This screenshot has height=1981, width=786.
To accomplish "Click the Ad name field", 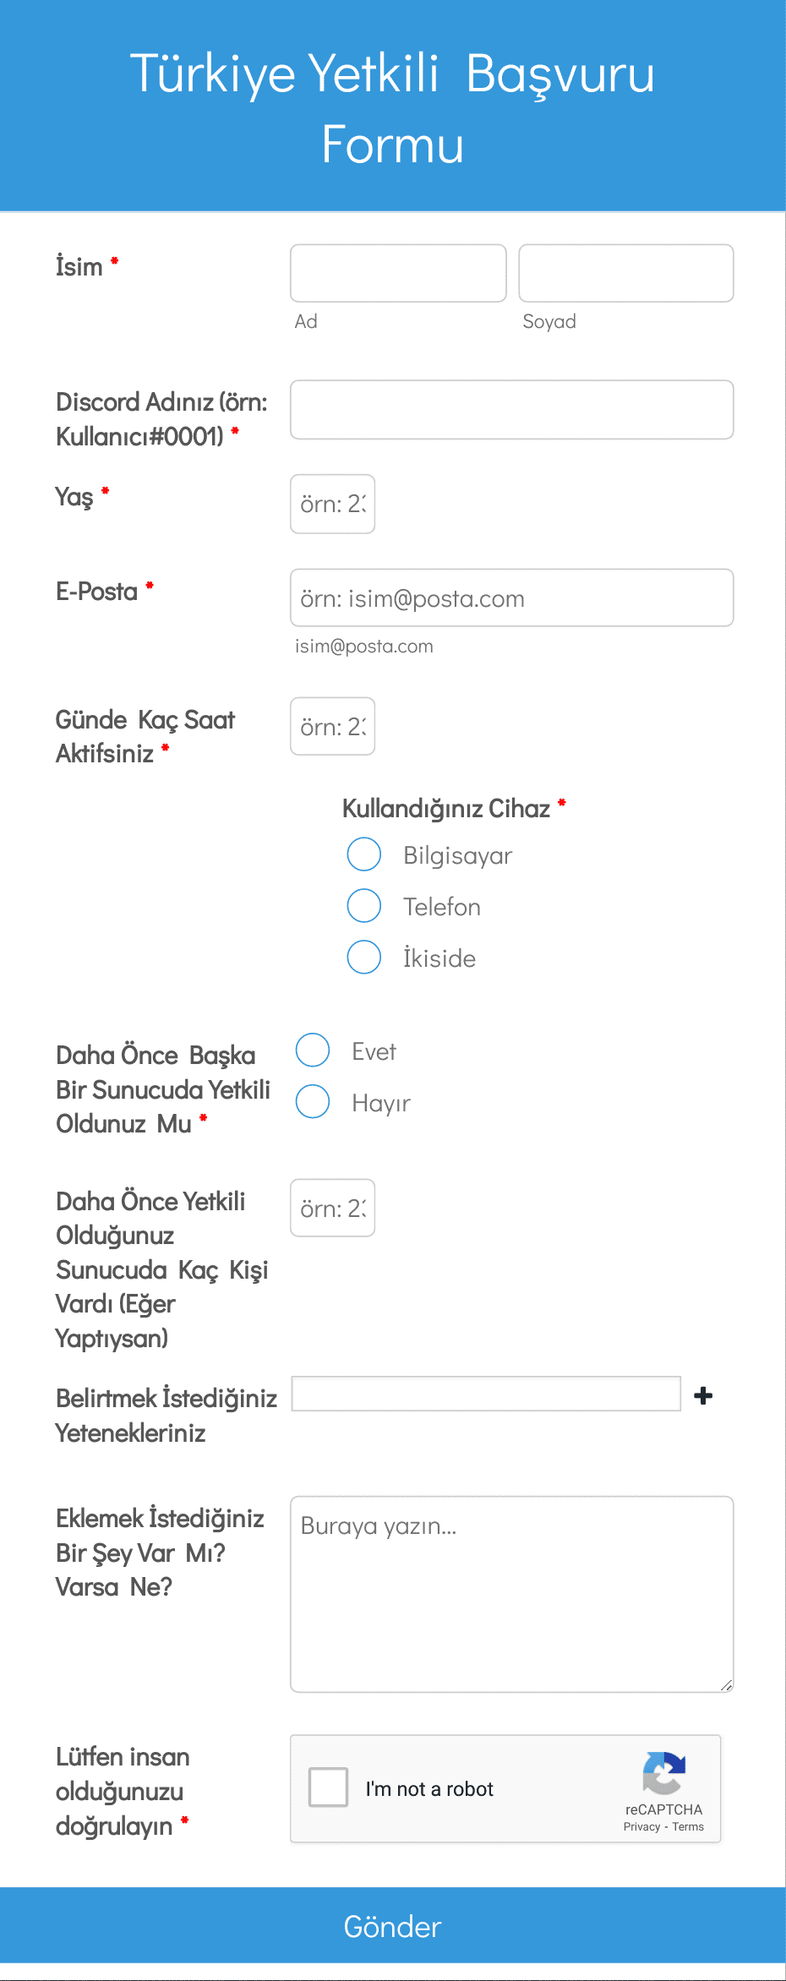I will [x=397, y=272].
